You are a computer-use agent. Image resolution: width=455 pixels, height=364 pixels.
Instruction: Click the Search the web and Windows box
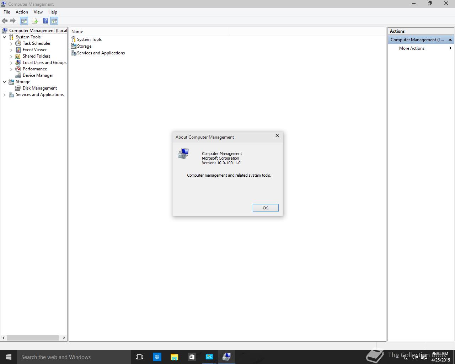pyautogui.click(x=74, y=357)
